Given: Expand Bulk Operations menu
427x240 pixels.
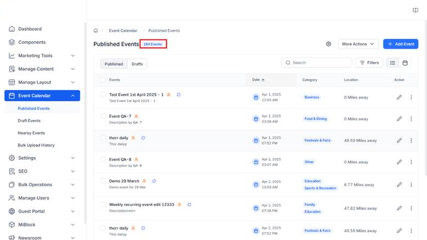Looking at the screenshot, I should point(42,185).
